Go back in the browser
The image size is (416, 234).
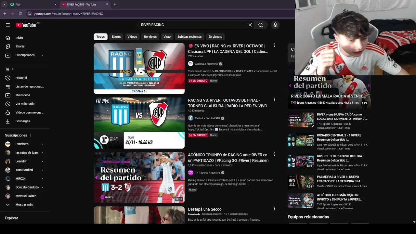[5, 14]
